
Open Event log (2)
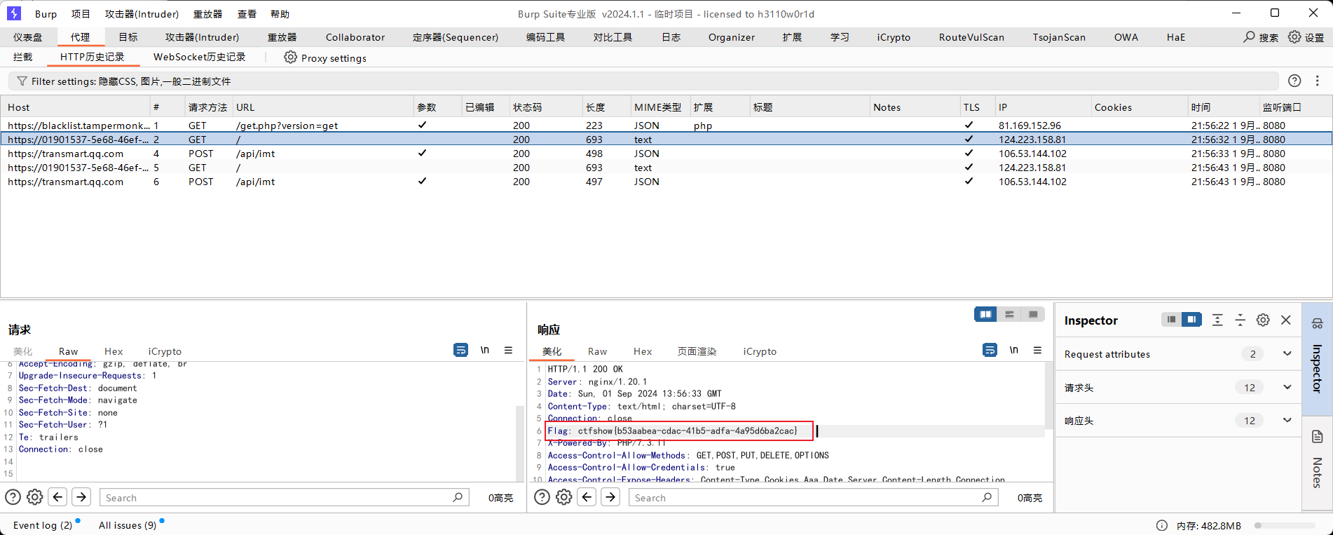(x=43, y=525)
